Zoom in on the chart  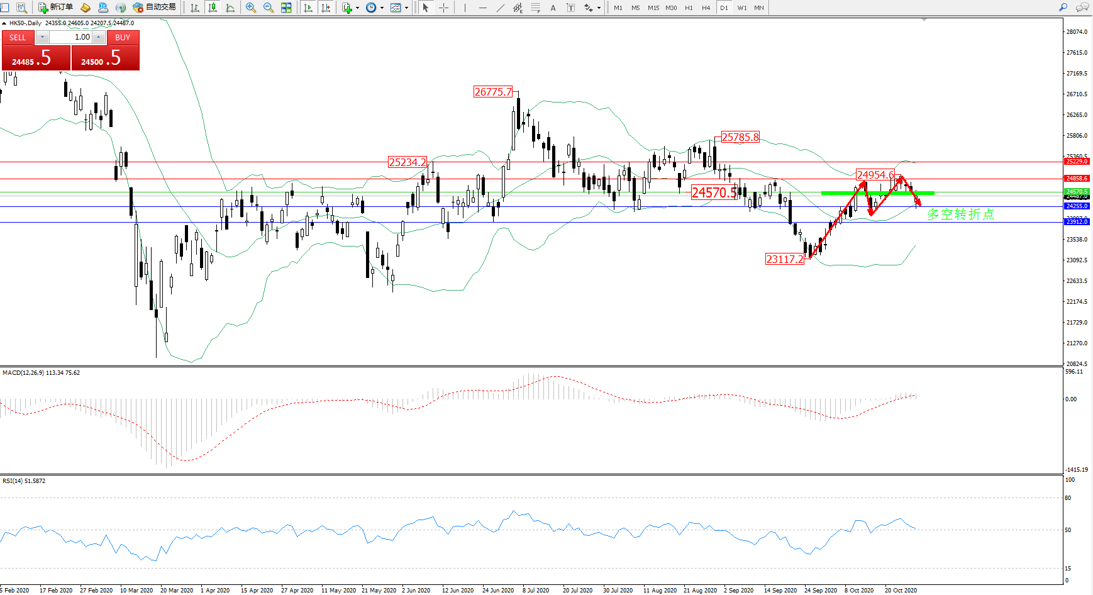(251, 8)
